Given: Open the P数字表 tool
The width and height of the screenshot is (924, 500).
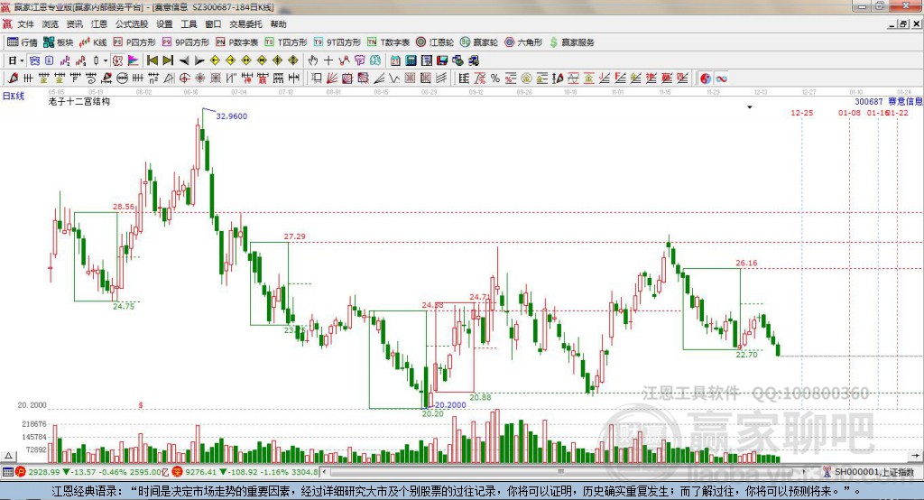Looking at the screenshot, I should [x=237, y=42].
